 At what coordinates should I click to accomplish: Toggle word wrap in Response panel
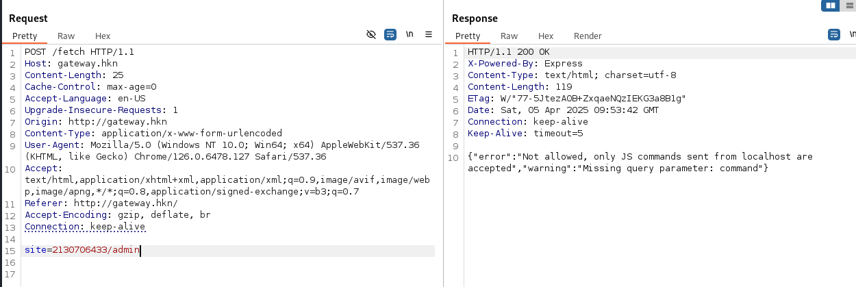coord(833,34)
